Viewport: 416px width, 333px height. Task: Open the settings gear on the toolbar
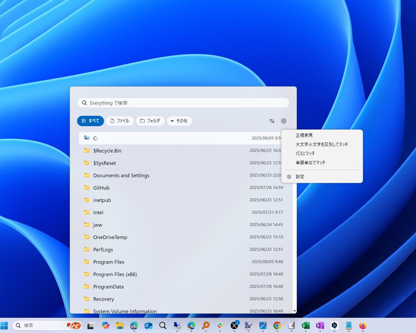click(283, 121)
